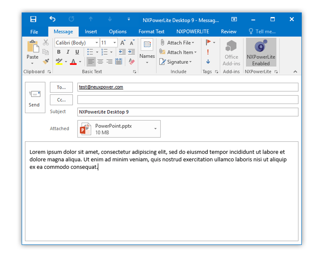Click the Paste clipboard icon
Screen dimensions: 323x269
coord(33,46)
